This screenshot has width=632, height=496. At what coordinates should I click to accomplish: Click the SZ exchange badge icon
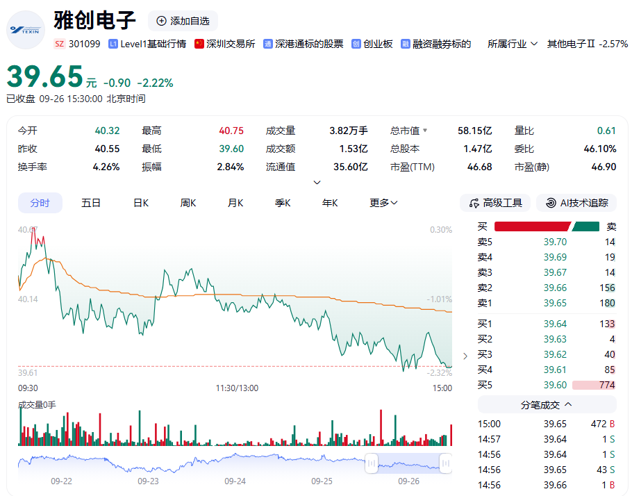click(x=60, y=44)
